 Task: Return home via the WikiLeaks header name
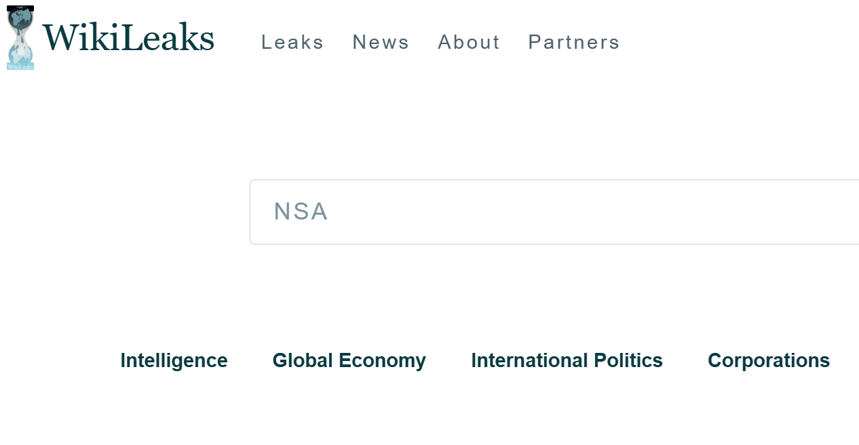tap(128, 38)
